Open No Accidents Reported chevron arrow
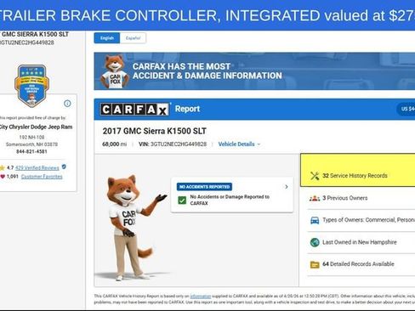 pyautogui.click(x=287, y=187)
